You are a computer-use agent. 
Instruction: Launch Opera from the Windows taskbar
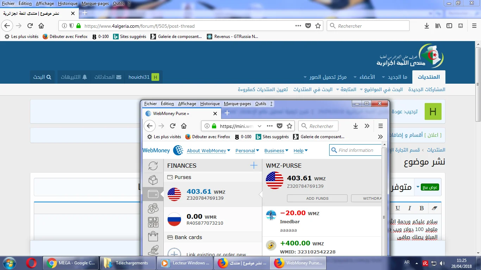pos(31,263)
